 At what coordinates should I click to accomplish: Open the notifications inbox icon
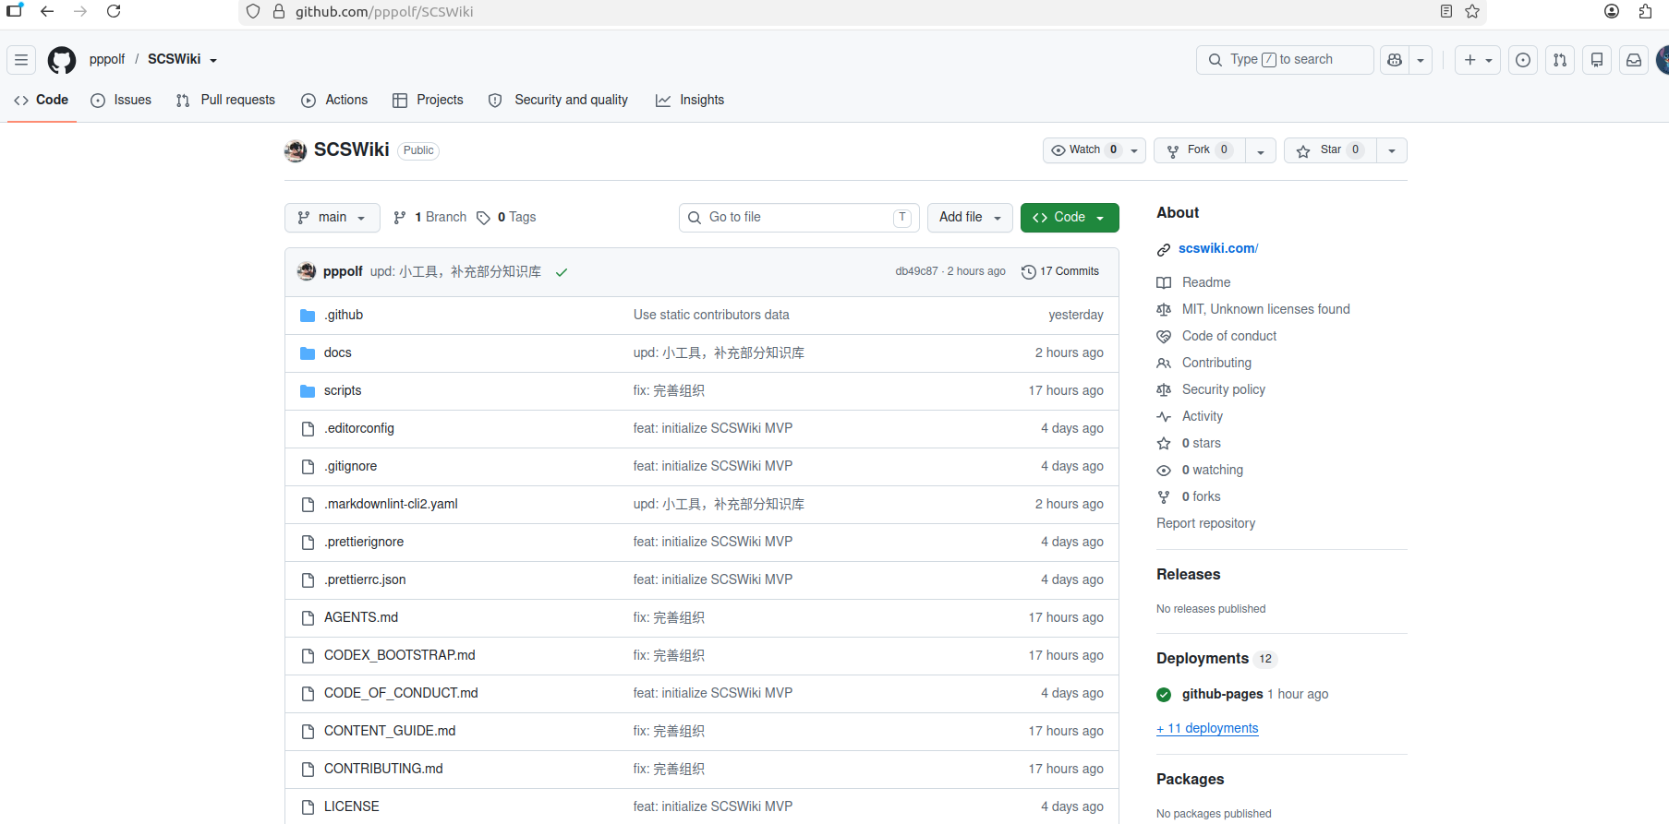pyautogui.click(x=1634, y=60)
